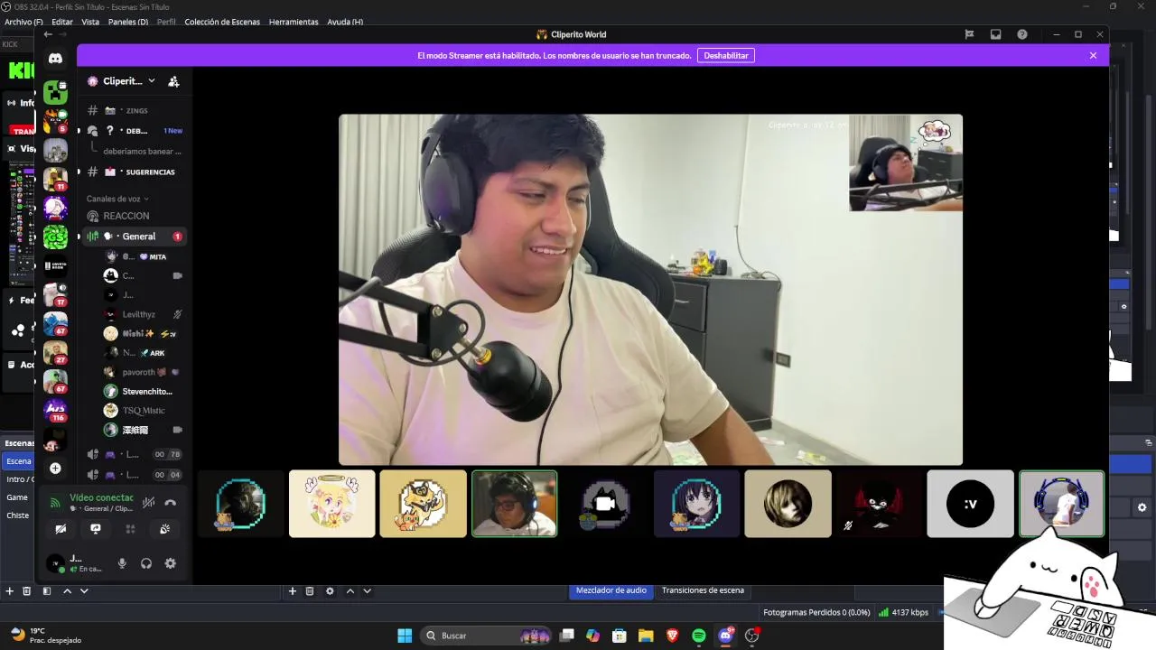Viewport: 1156px width, 650px height.
Task: Move OBS source down arrow
Action: click(x=367, y=591)
